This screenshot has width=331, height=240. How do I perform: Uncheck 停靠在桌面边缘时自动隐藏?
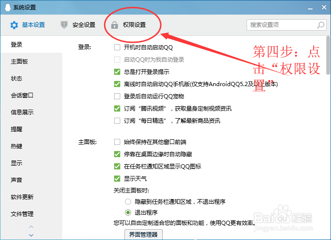point(117,154)
